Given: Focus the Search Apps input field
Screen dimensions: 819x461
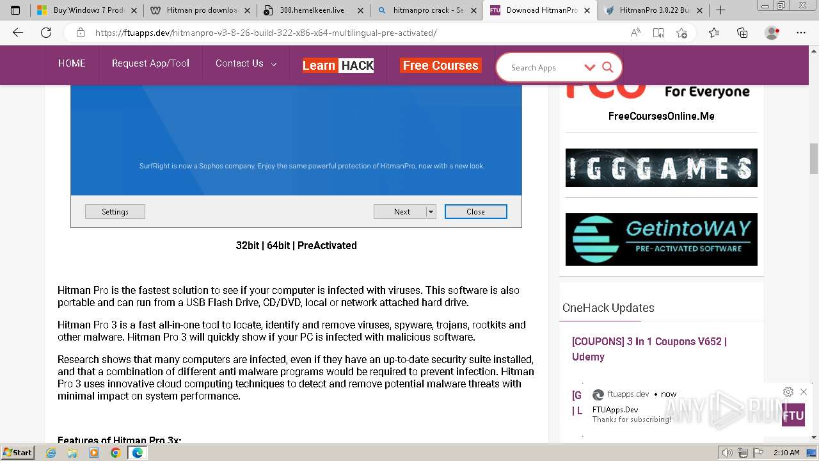Looking at the screenshot, I should (x=544, y=67).
